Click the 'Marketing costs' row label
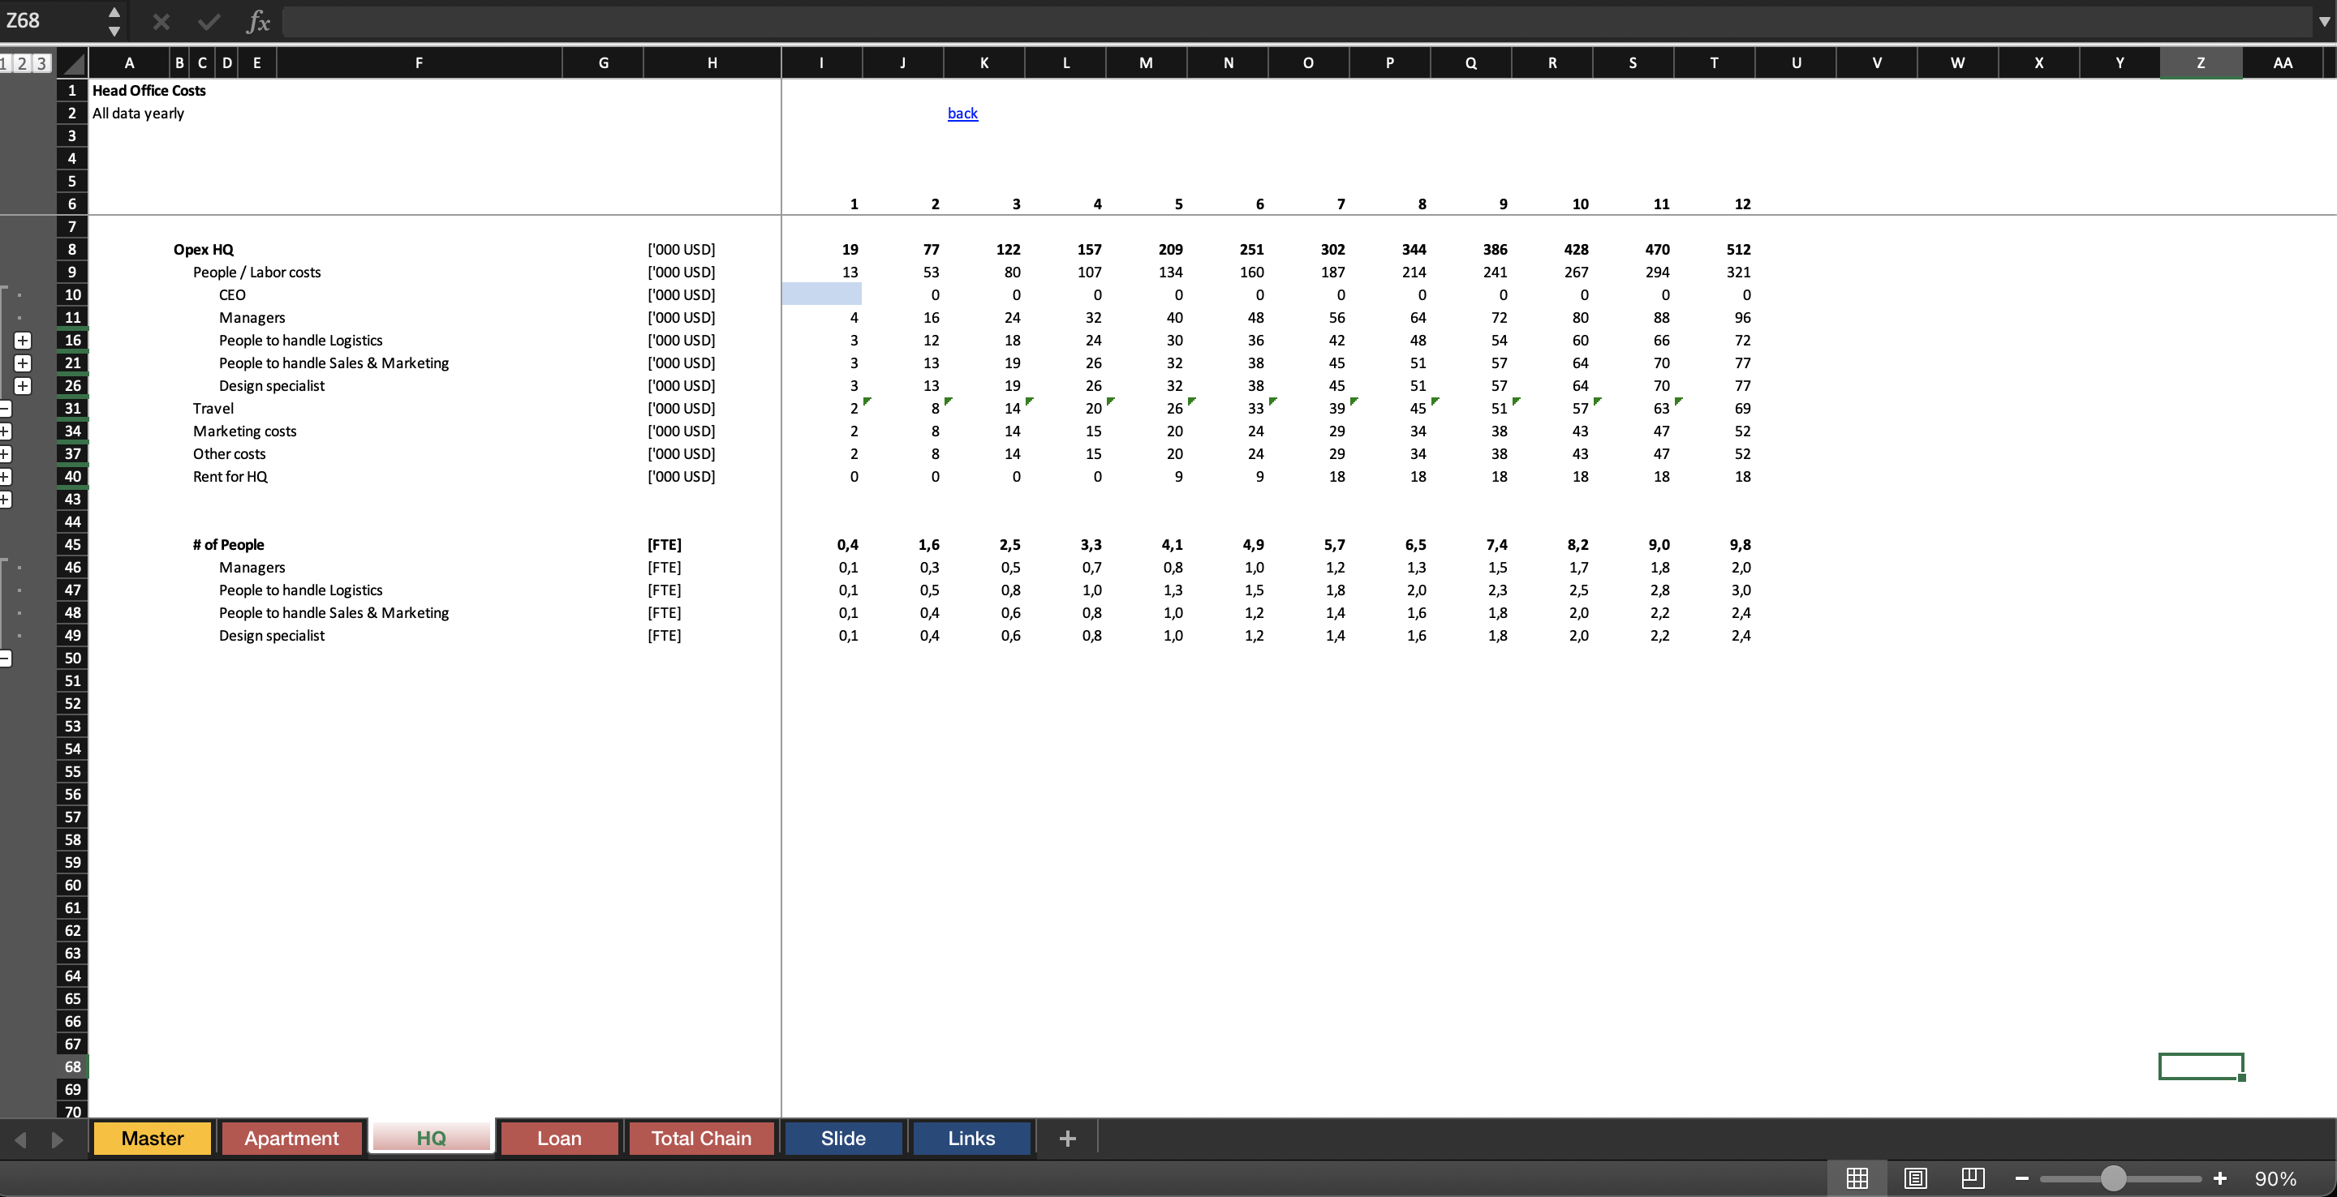The width and height of the screenshot is (2337, 1197). tap(245, 431)
